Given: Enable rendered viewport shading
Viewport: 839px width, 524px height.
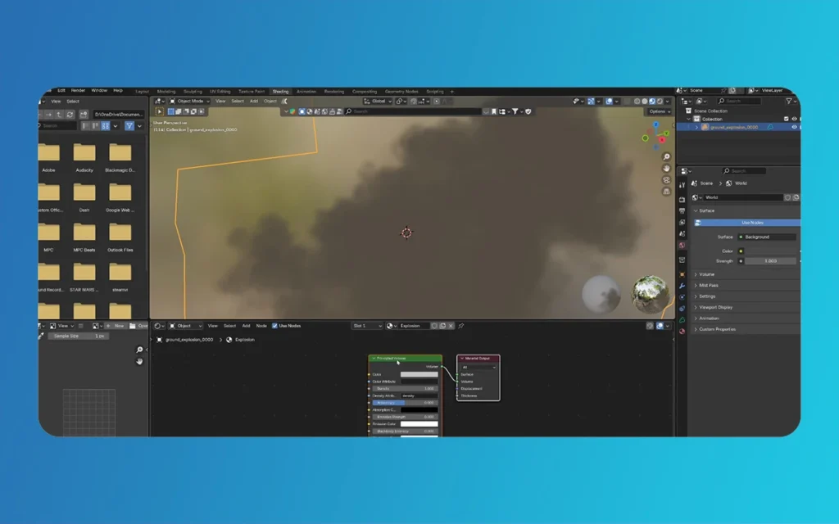Looking at the screenshot, I should click(660, 101).
